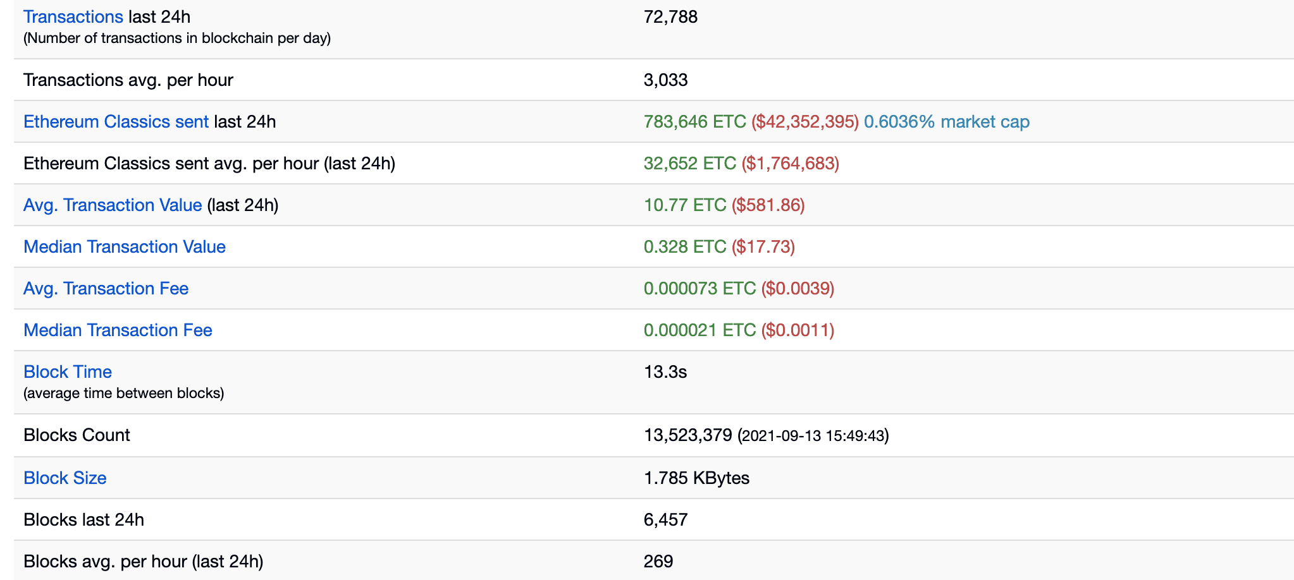Click the 269 blocks per hour value

pyautogui.click(x=658, y=561)
